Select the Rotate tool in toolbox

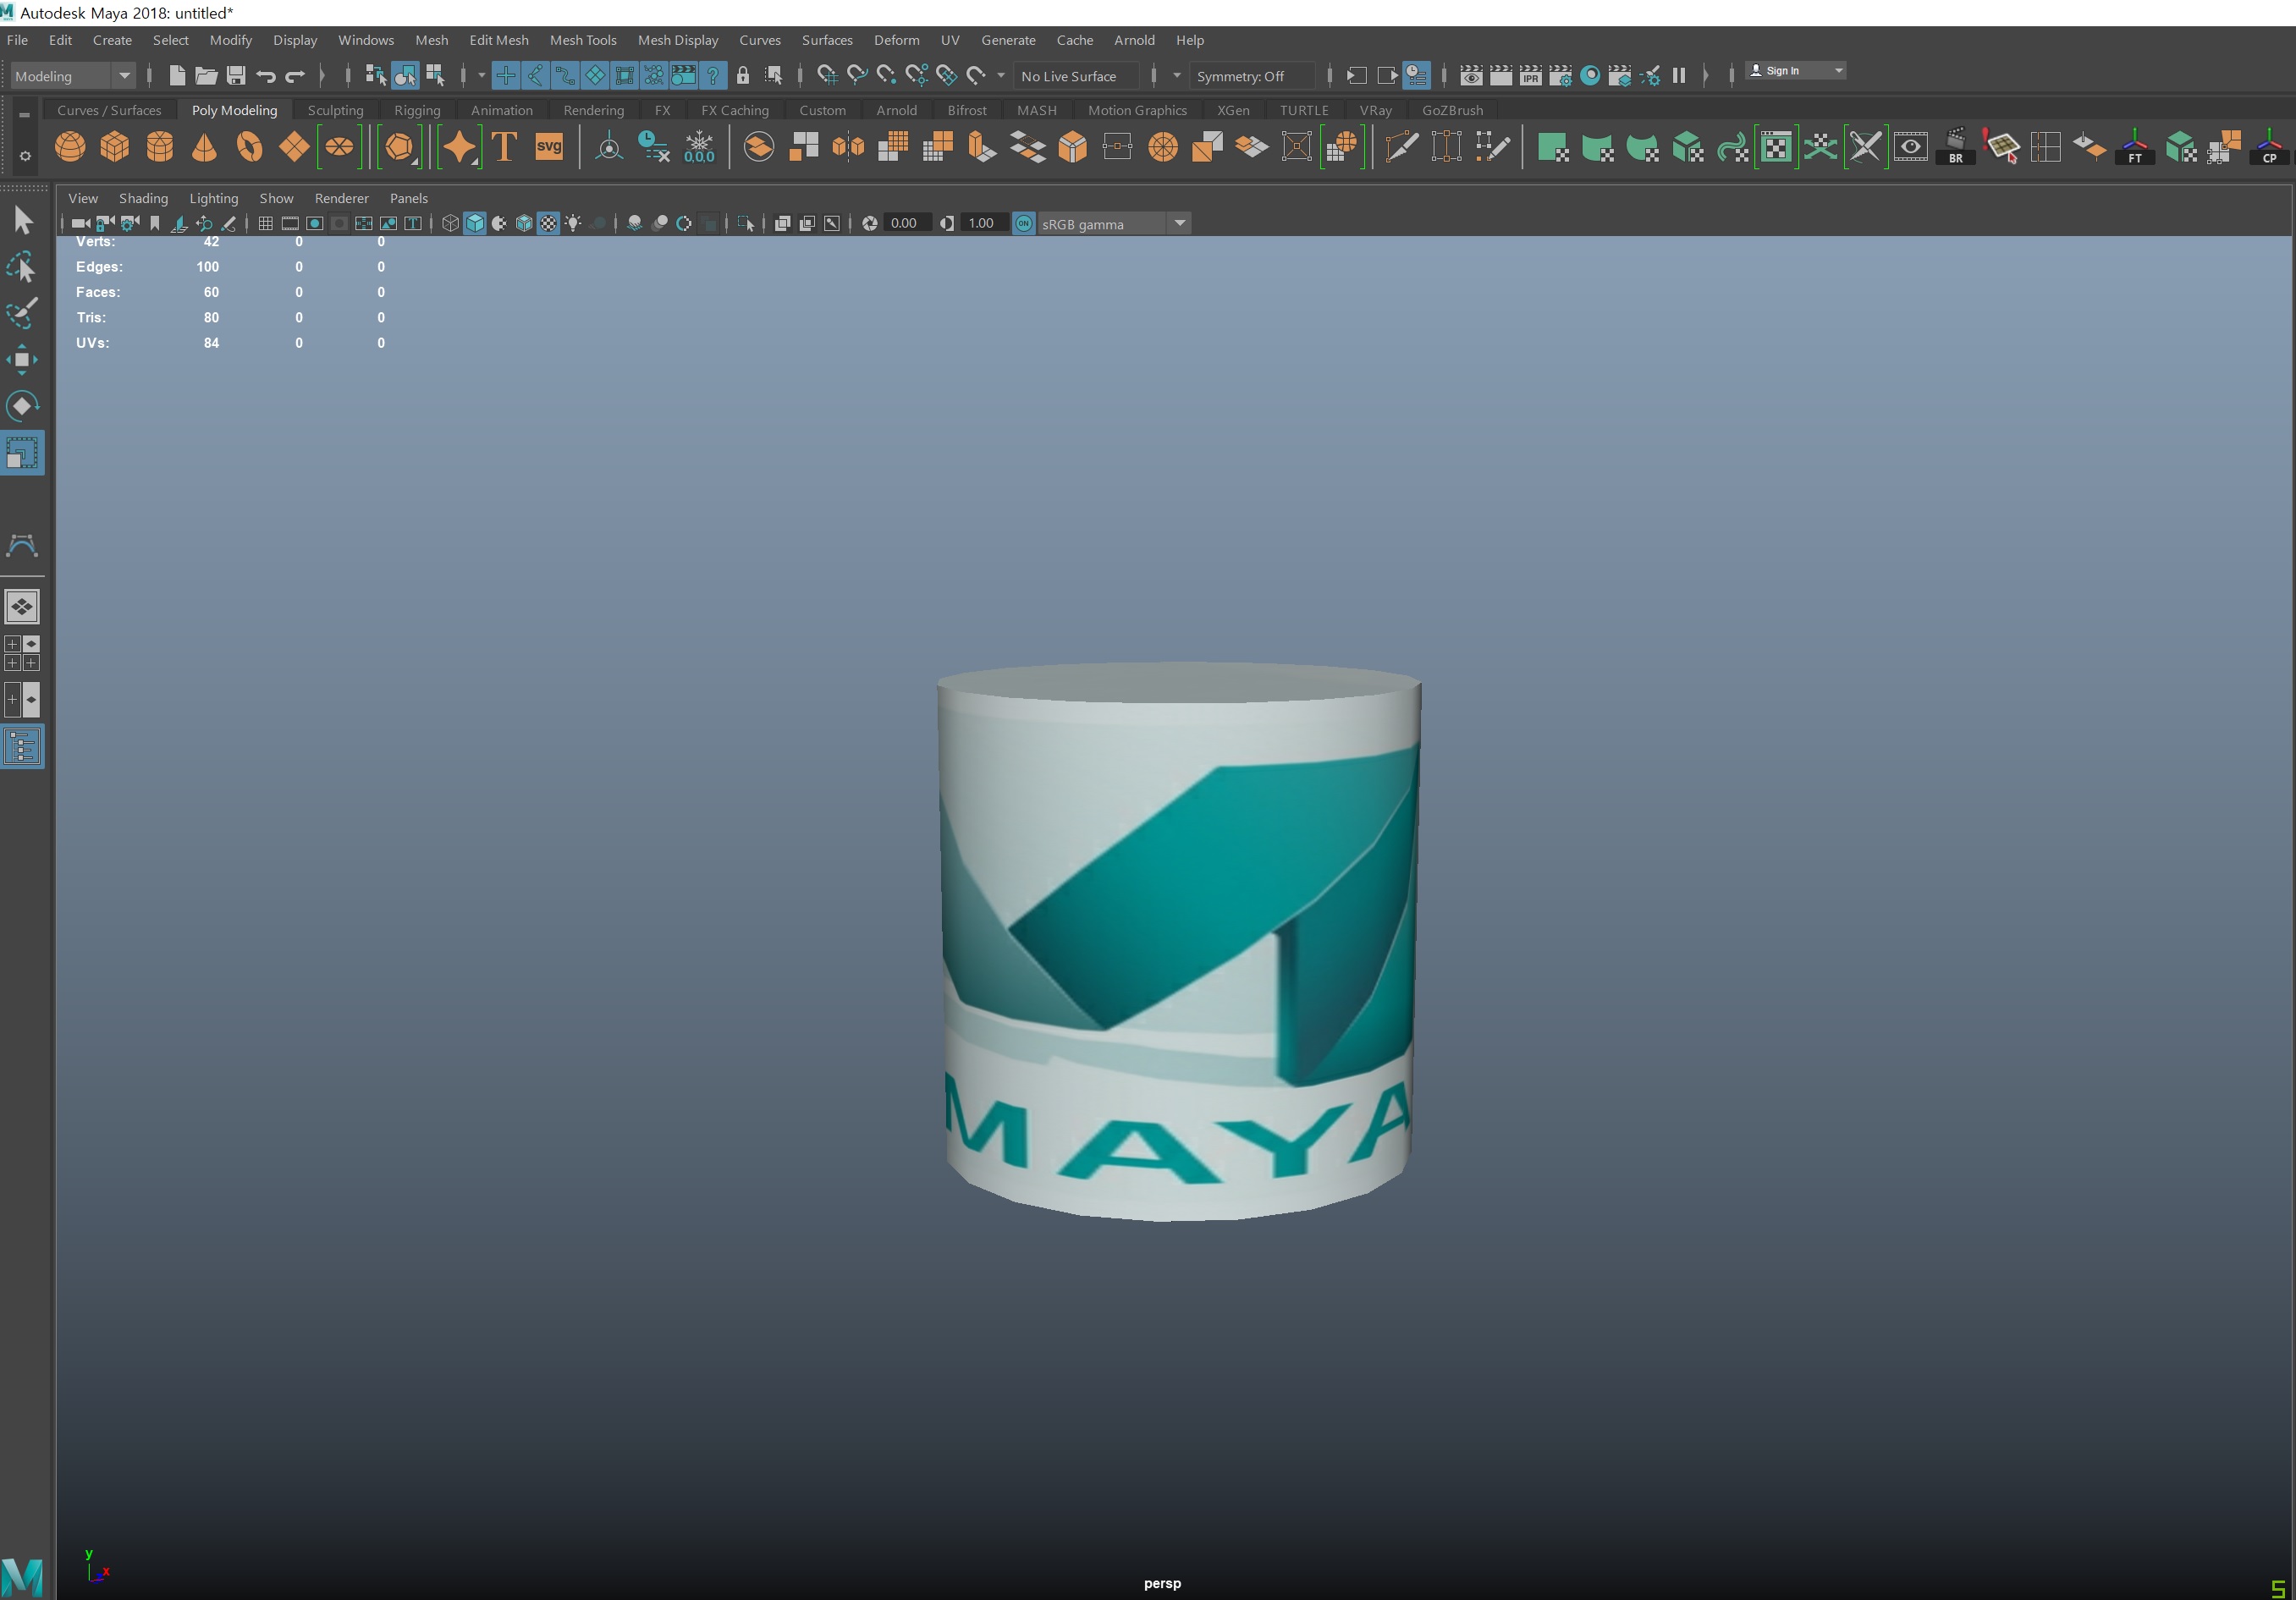(22, 406)
